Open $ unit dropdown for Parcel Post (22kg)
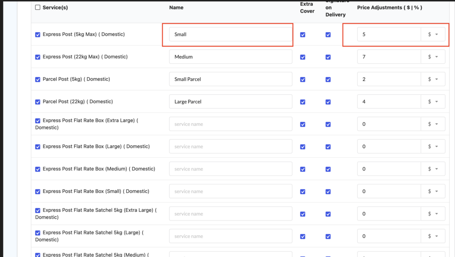The width and height of the screenshot is (455, 257). tap(433, 101)
